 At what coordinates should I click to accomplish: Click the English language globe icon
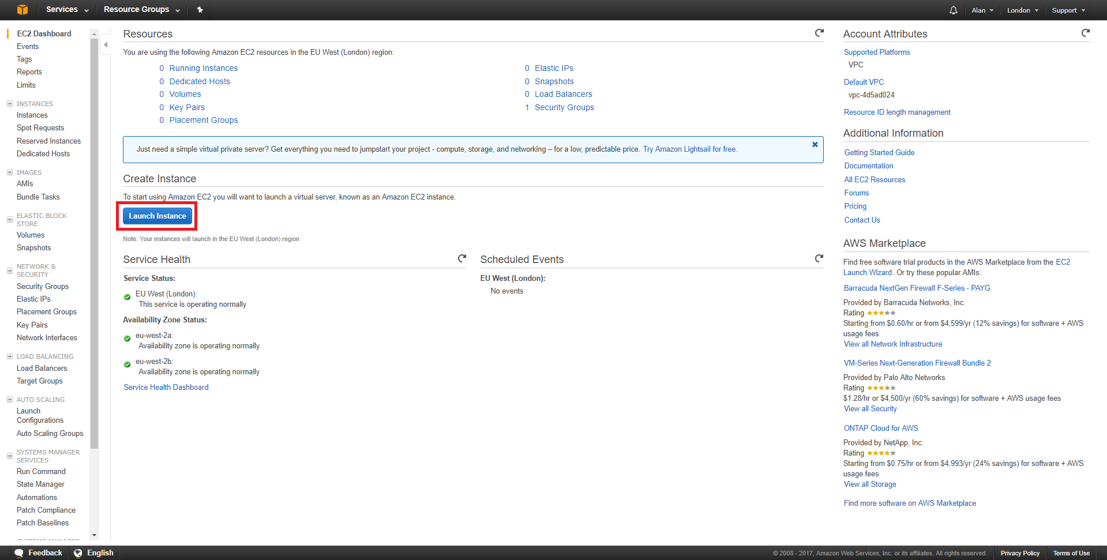[x=78, y=553]
